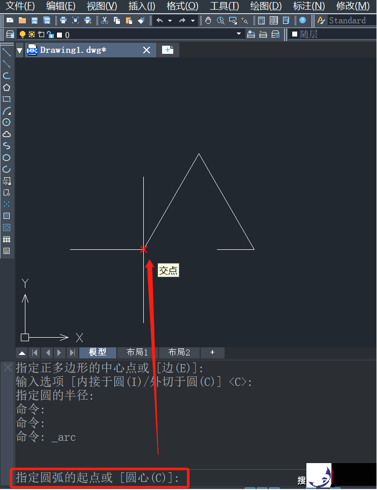
Task: Select the Spline tool
Action: pos(7,146)
